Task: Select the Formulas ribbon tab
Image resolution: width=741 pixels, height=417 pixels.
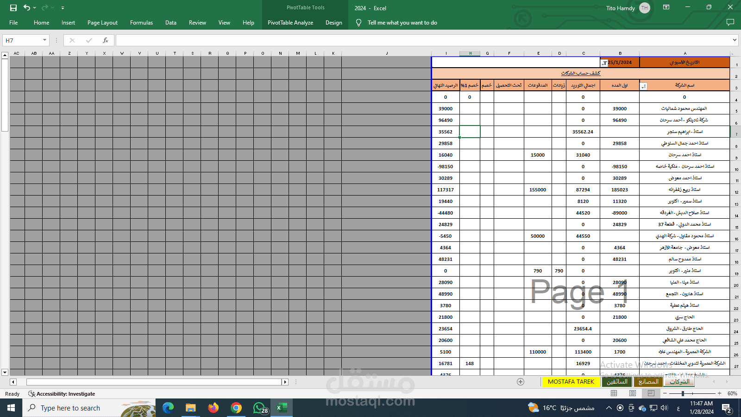Action: click(x=141, y=23)
